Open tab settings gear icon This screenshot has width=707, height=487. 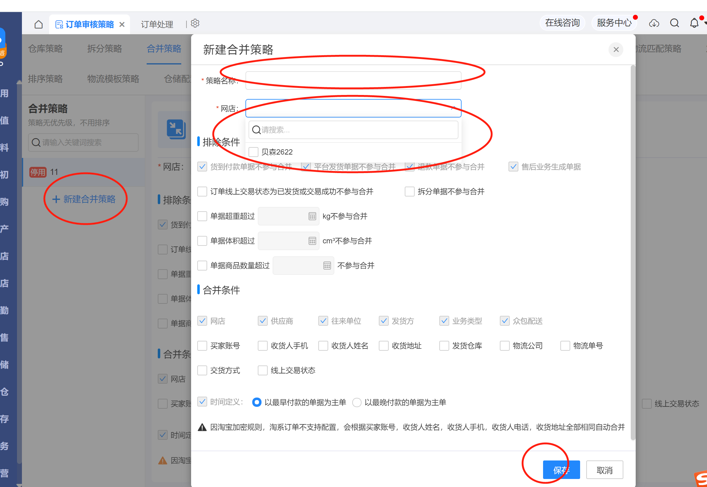(195, 23)
